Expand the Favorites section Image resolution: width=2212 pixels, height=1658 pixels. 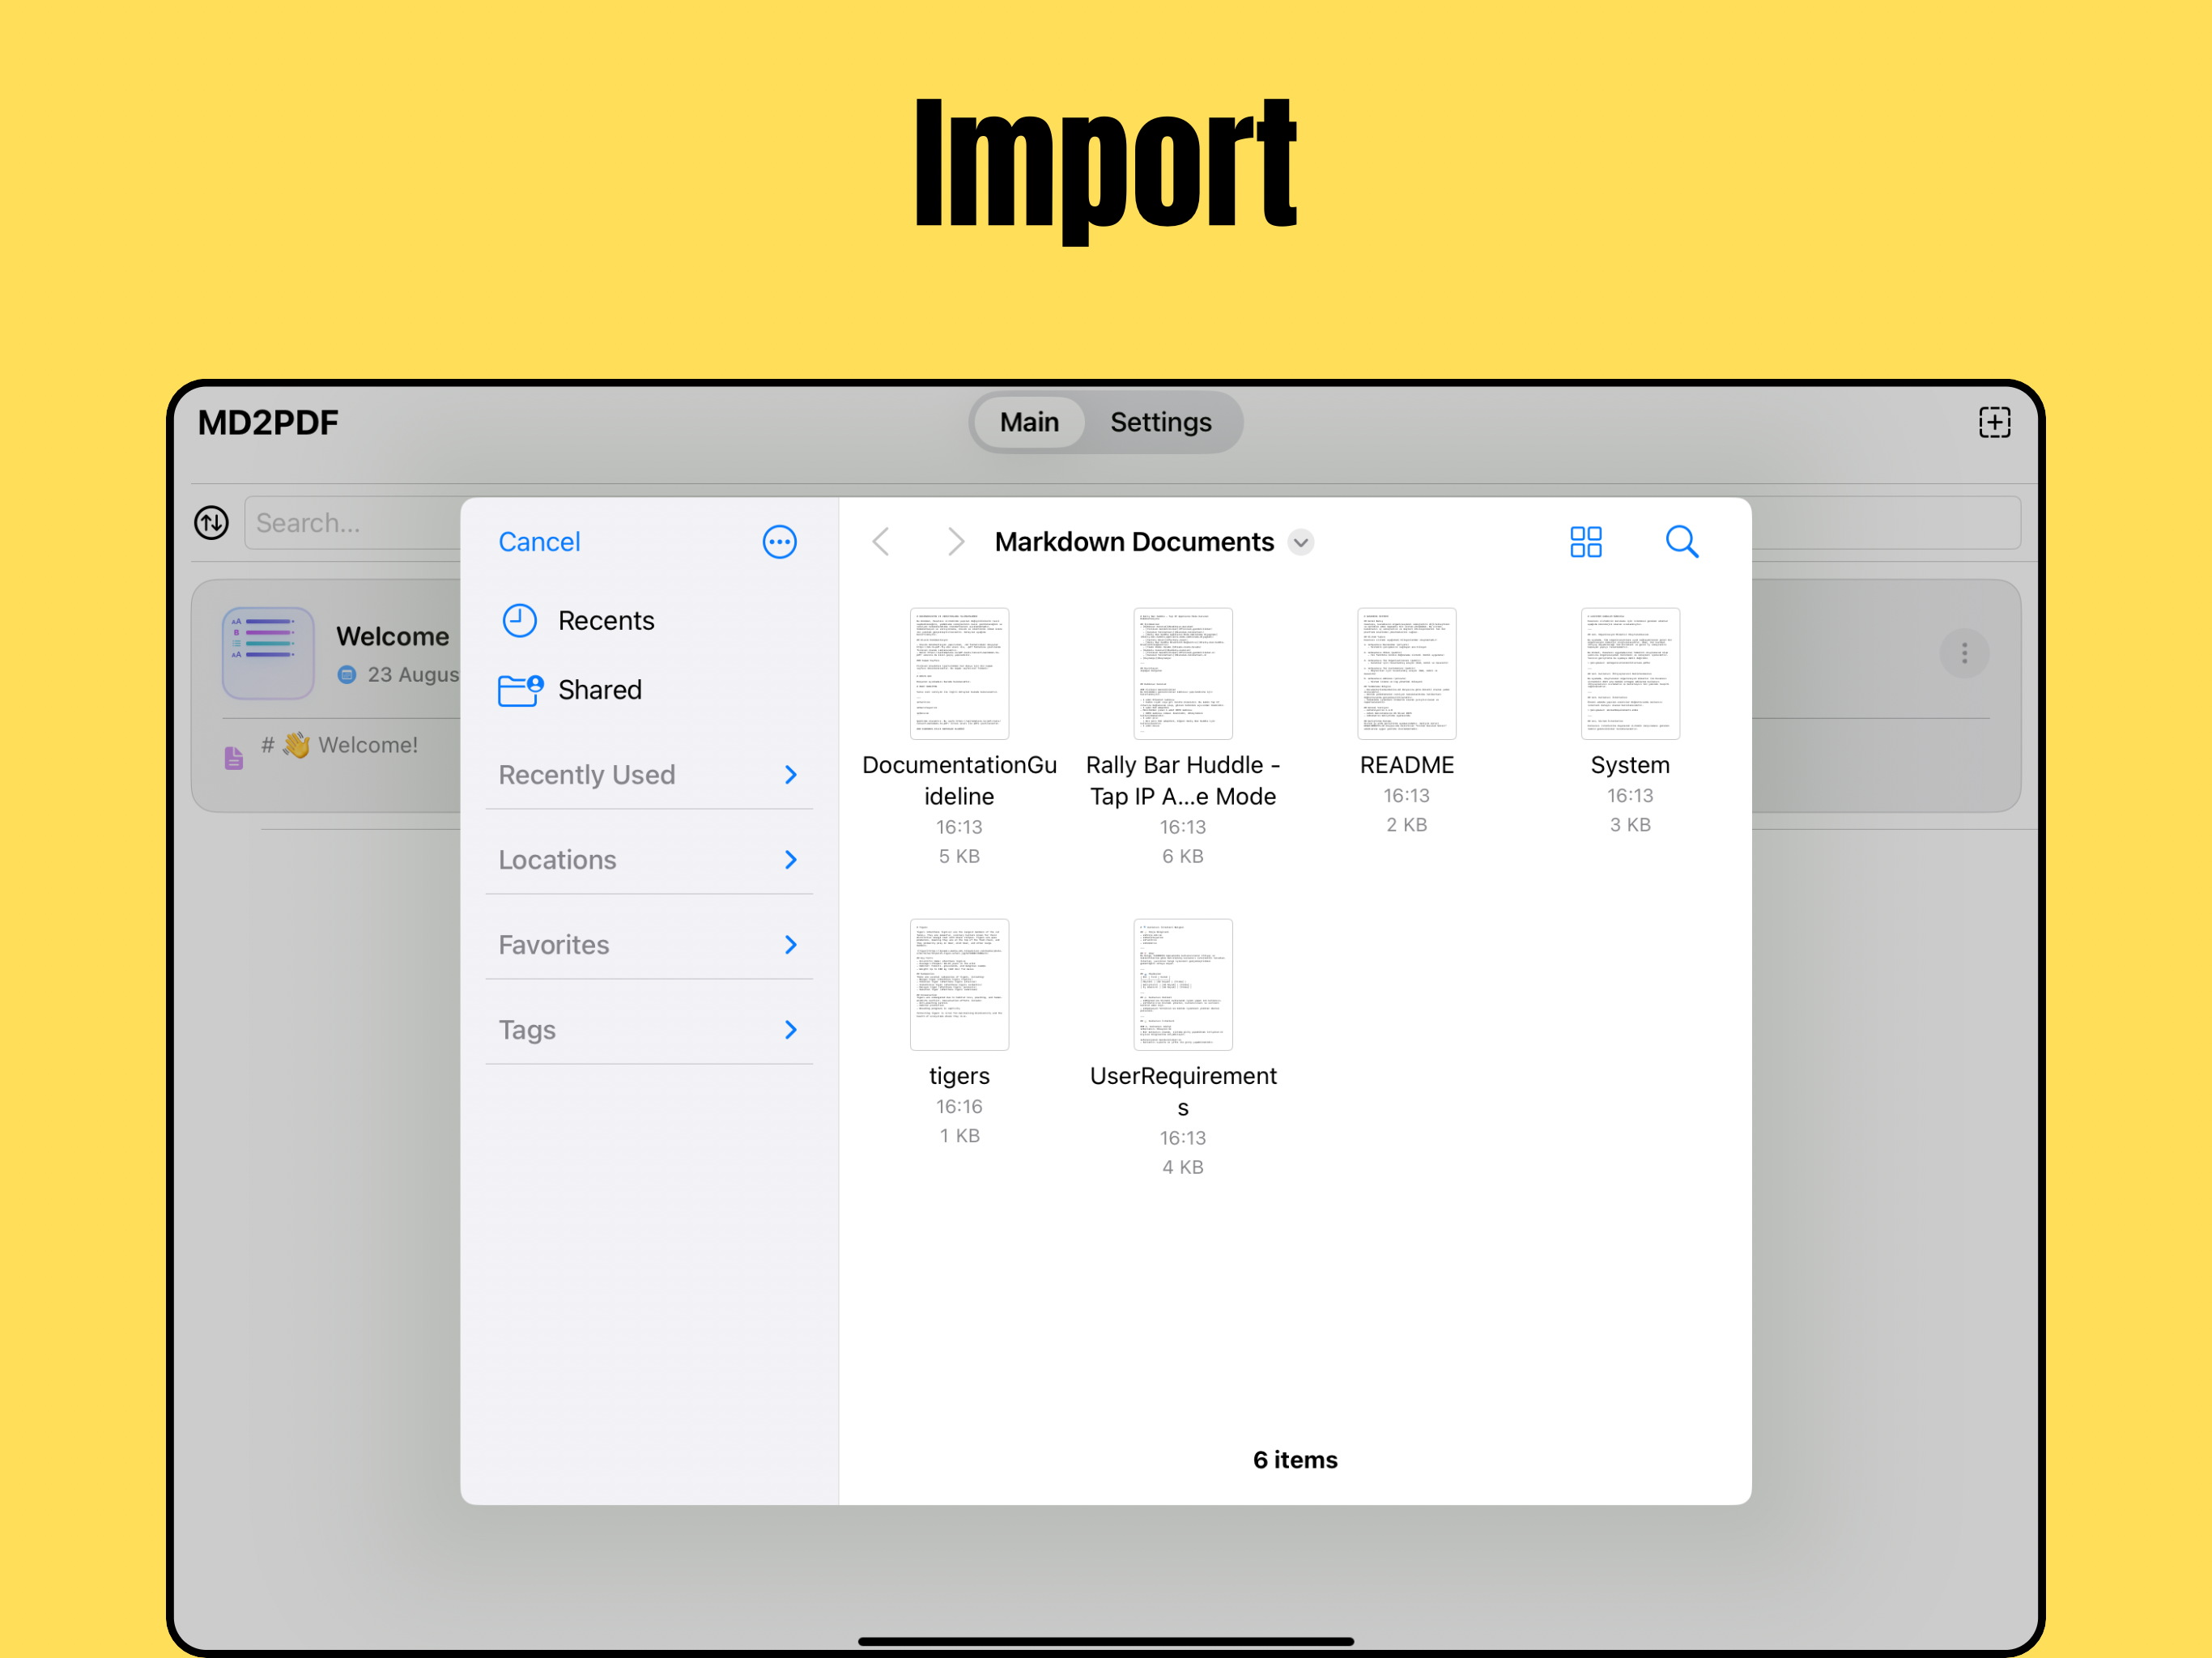648,945
